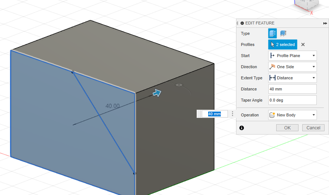Click the blue extrude direction arrow manipulator
This screenshot has height=195, width=329.
coord(157,93)
